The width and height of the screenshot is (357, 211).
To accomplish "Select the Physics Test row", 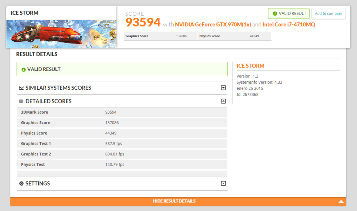I will (x=122, y=164).
